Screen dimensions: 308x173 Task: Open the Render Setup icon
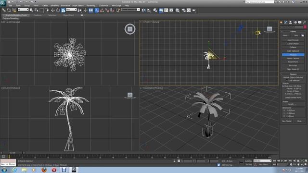pos(183,10)
